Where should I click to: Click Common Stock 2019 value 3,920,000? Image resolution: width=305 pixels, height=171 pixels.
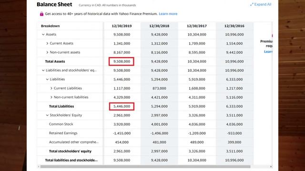coord(122,124)
